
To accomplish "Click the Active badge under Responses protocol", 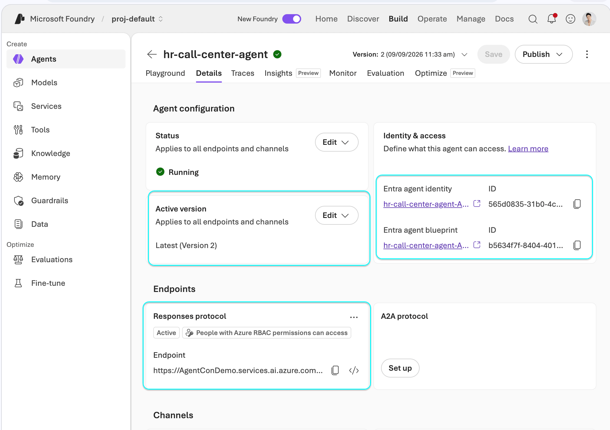I will [166, 333].
